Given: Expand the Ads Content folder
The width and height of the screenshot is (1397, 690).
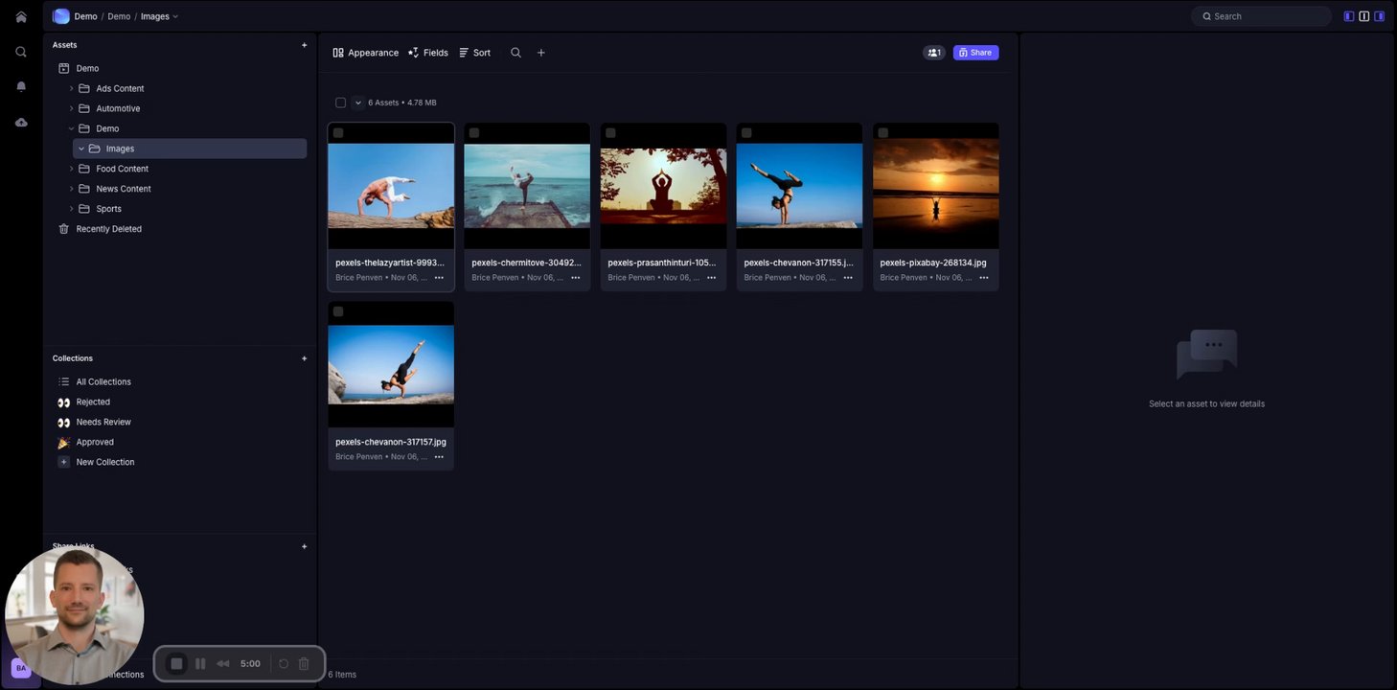Looking at the screenshot, I should (x=71, y=88).
